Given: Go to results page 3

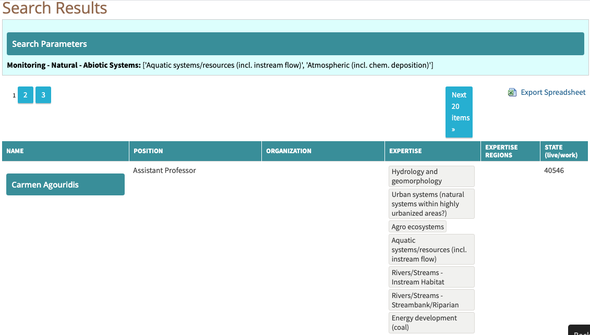Looking at the screenshot, I should [x=43, y=95].
